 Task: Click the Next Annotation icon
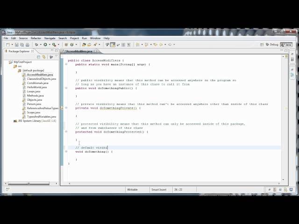pyautogui.click(x=137, y=45)
